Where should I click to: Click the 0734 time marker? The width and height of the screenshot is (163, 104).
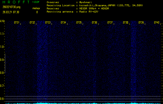(x=63, y=23)
